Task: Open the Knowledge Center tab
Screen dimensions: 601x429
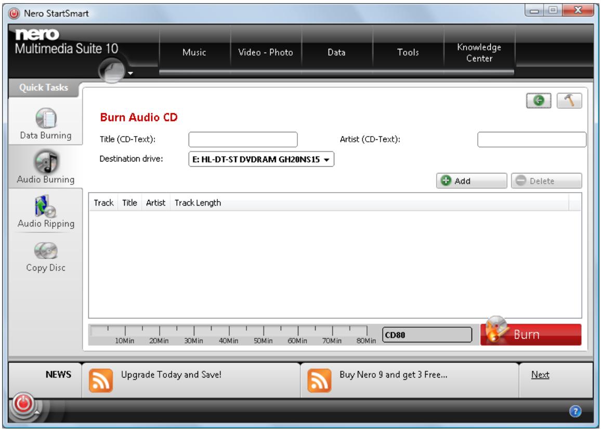Action: click(479, 52)
